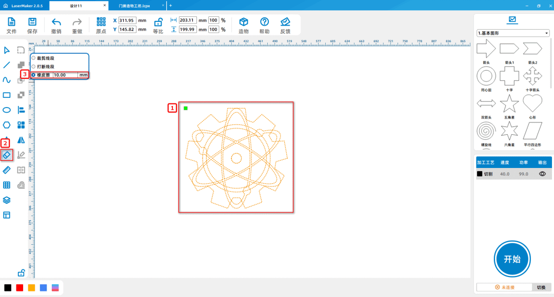Image resolution: width=554 pixels, height=297 pixels.
Task: Click the 切换 switch button
Action: [x=541, y=287]
